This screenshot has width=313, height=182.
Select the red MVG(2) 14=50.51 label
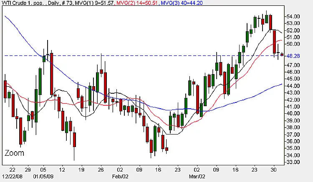coord(137,3)
